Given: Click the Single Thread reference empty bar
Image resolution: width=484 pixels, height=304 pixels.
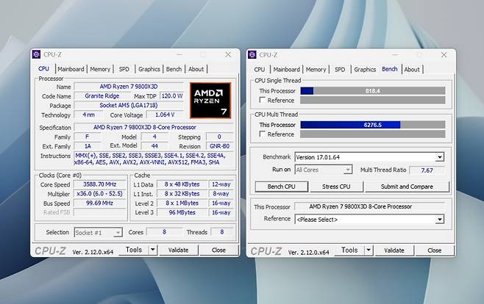Looking at the screenshot, I should click(x=373, y=100).
